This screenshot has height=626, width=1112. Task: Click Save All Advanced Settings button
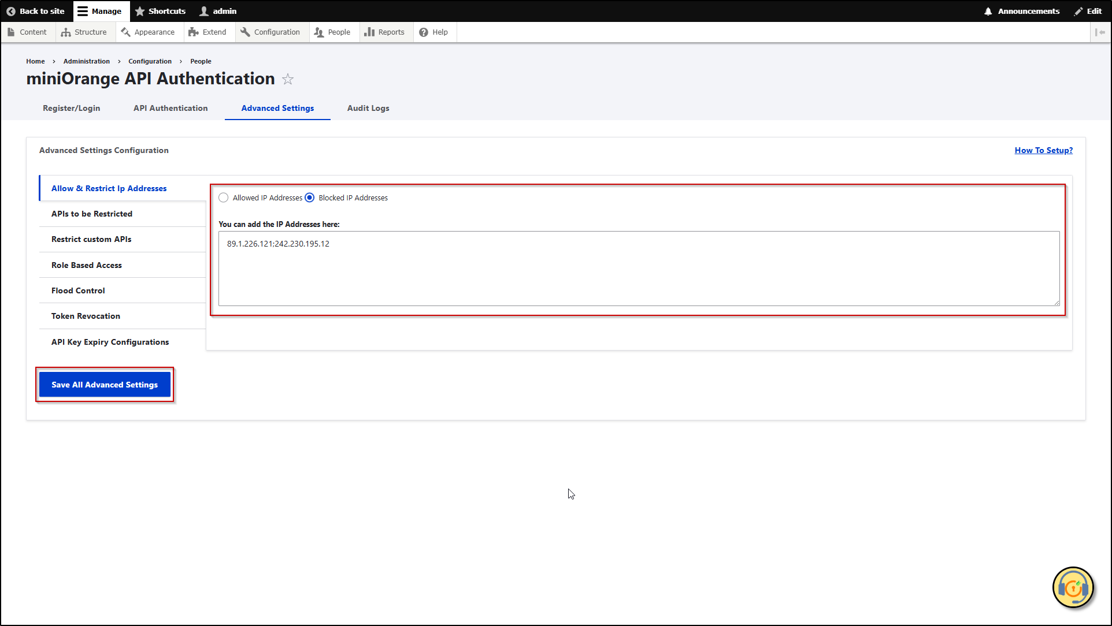[105, 385]
